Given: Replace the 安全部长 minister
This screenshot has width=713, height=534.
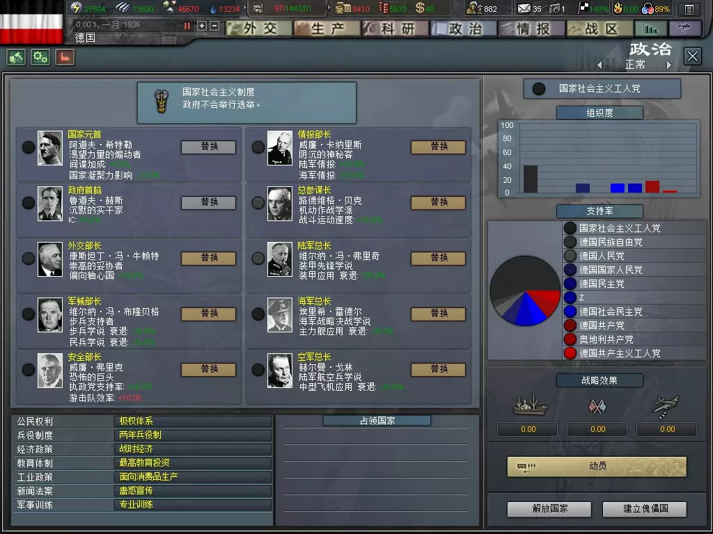Looking at the screenshot, I should (x=209, y=370).
